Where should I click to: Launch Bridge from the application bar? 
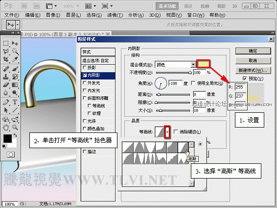(24, 6)
